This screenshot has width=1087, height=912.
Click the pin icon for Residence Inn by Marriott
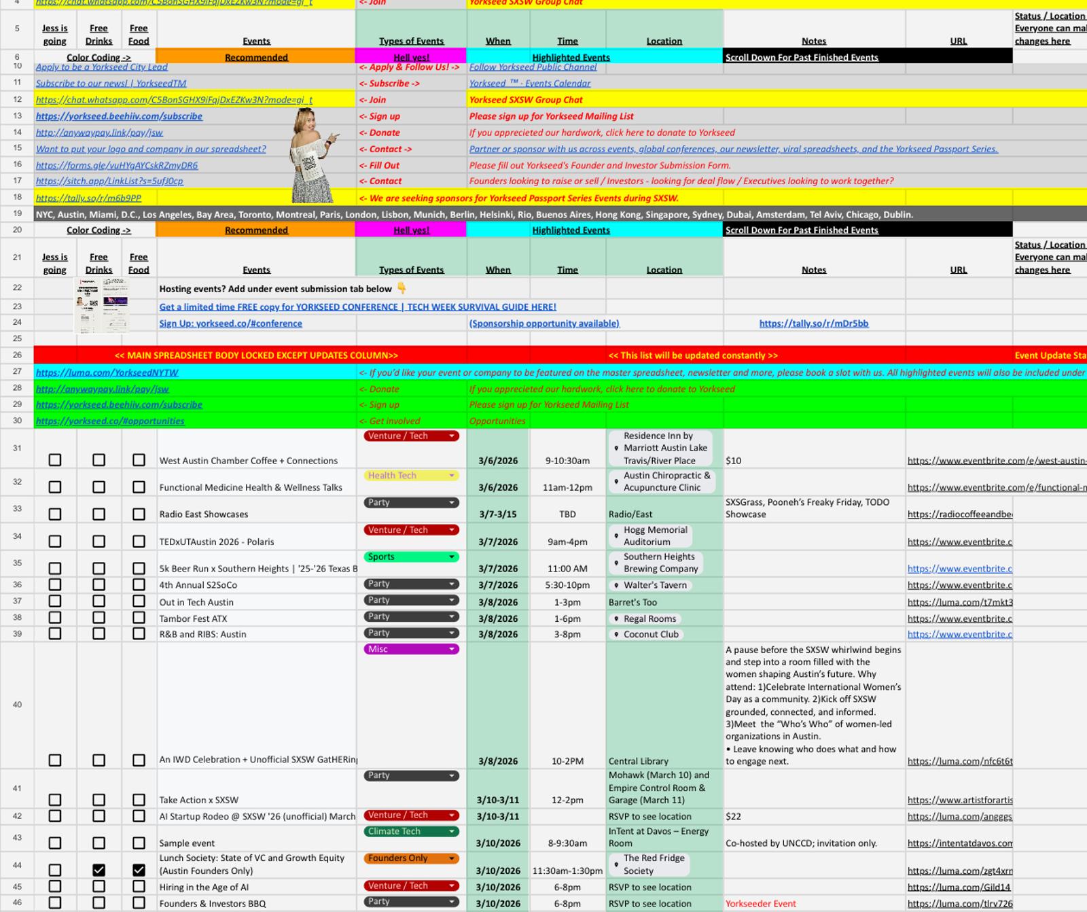[616, 448]
